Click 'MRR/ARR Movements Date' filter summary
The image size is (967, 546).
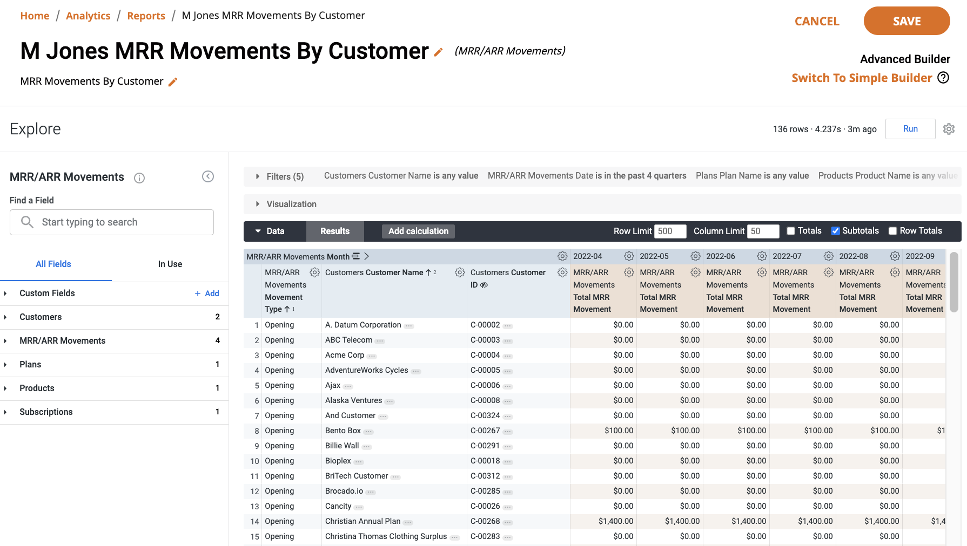(x=587, y=176)
